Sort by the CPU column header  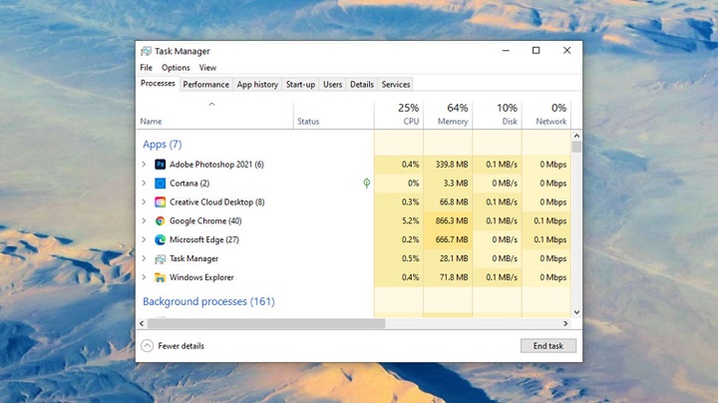(409, 115)
